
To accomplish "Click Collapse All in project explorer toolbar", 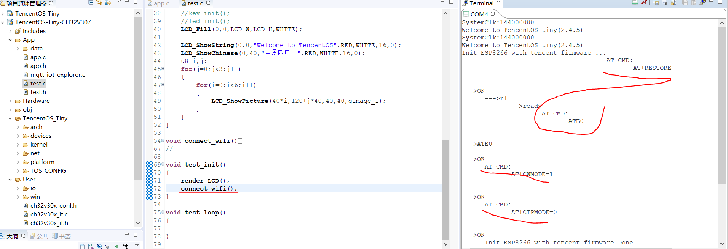I will click(91, 2).
